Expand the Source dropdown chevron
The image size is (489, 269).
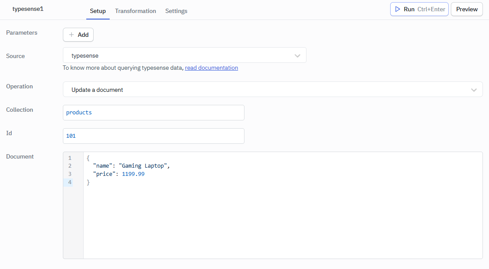pyautogui.click(x=297, y=55)
